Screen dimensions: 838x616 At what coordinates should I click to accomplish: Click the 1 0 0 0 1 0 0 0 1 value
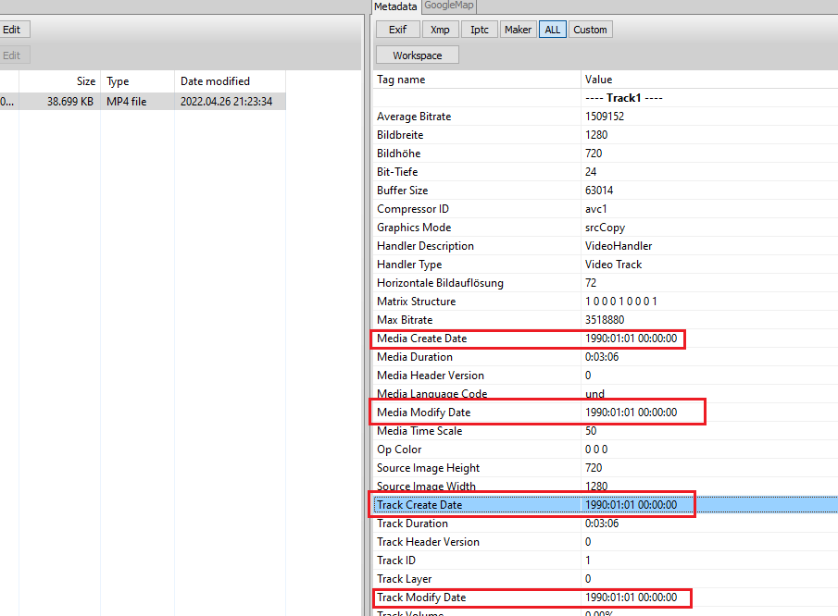pyautogui.click(x=621, y=302)
